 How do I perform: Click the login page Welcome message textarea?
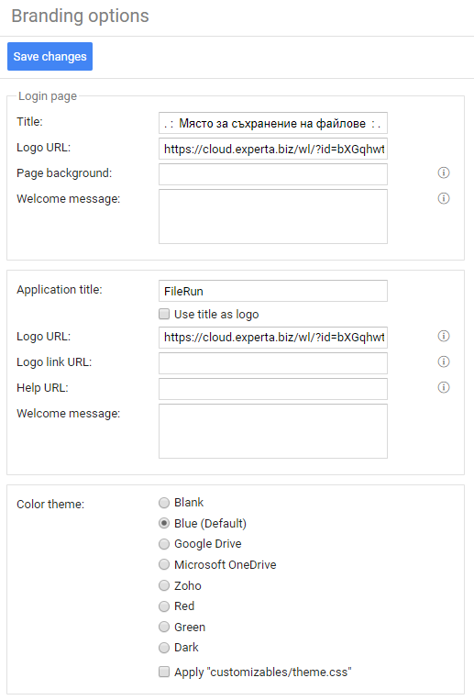273,217
